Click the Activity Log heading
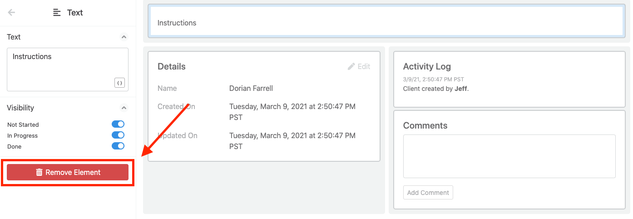 (427, 67)
